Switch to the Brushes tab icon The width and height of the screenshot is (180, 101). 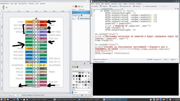pyautogui.click(x=73, y=67)
